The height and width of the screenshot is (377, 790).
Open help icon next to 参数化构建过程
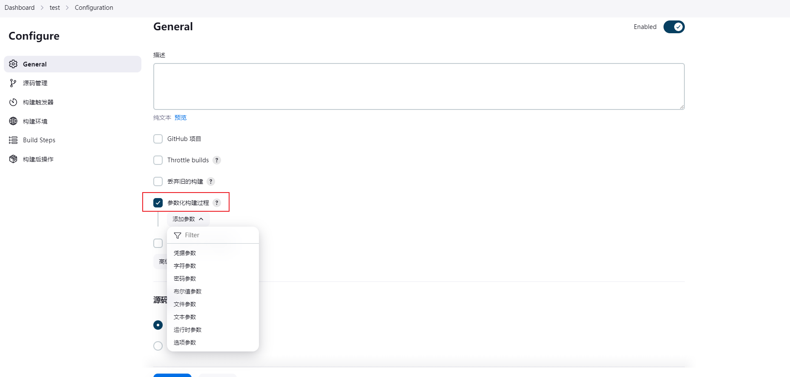[x=217, y=203]
